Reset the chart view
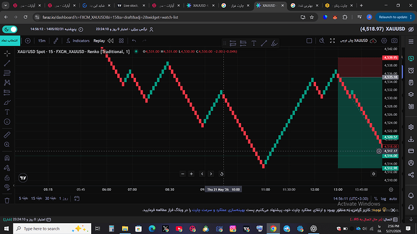Image resolution: width=417 pixels, height=234 pixels. 222,174
